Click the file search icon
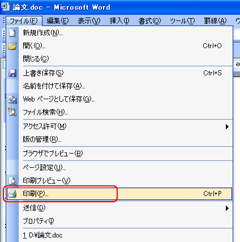The height and width of the screenshot is (242, 240). (12, 112)
